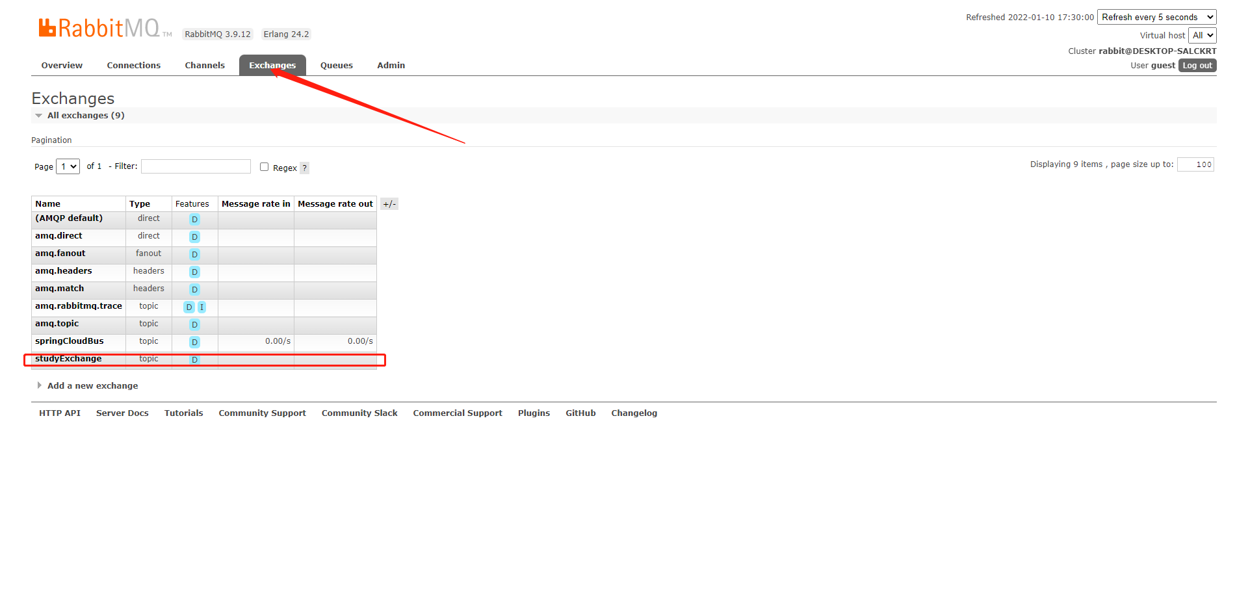The image size is (1248, 609).
Task: Go to the Connections tab
Action: pos(134,65)
